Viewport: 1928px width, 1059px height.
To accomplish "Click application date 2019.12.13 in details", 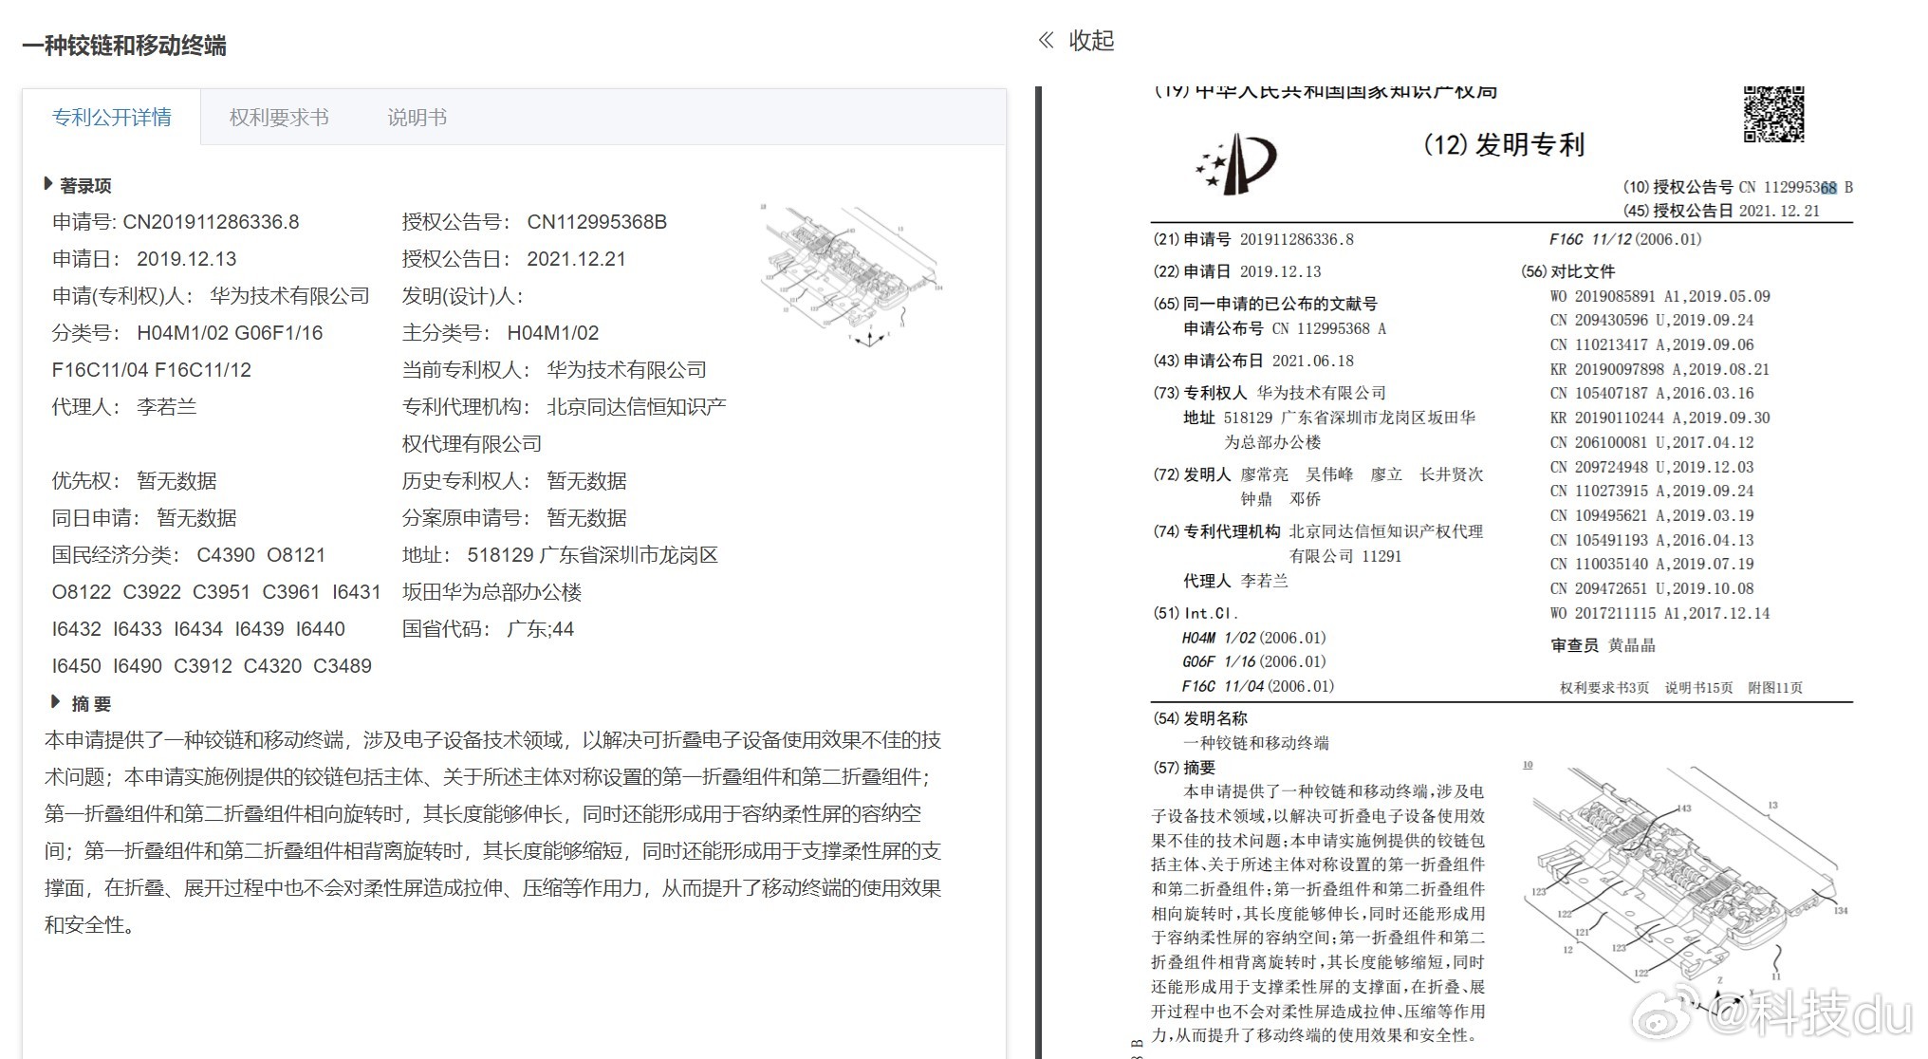I will pos(187,259).
